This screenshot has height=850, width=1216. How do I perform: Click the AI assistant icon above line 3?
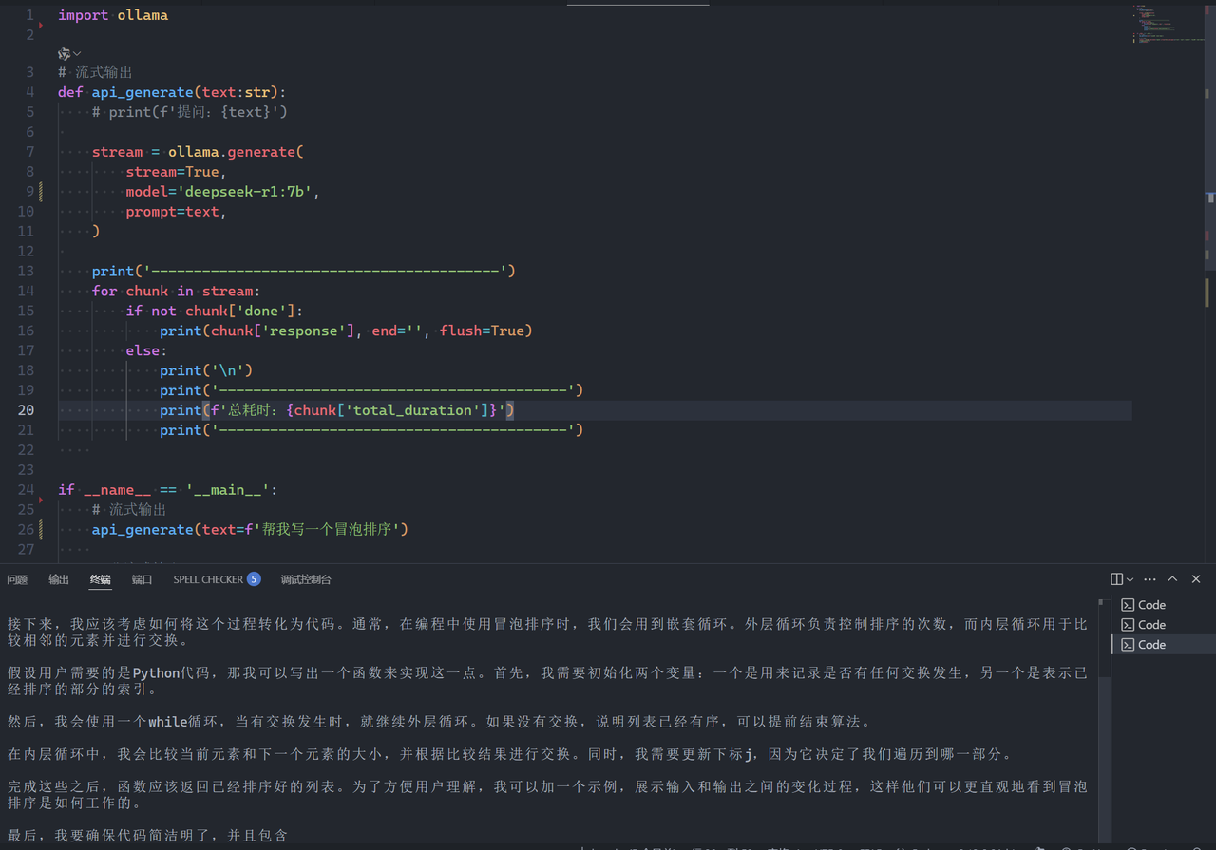click(64, 54)
